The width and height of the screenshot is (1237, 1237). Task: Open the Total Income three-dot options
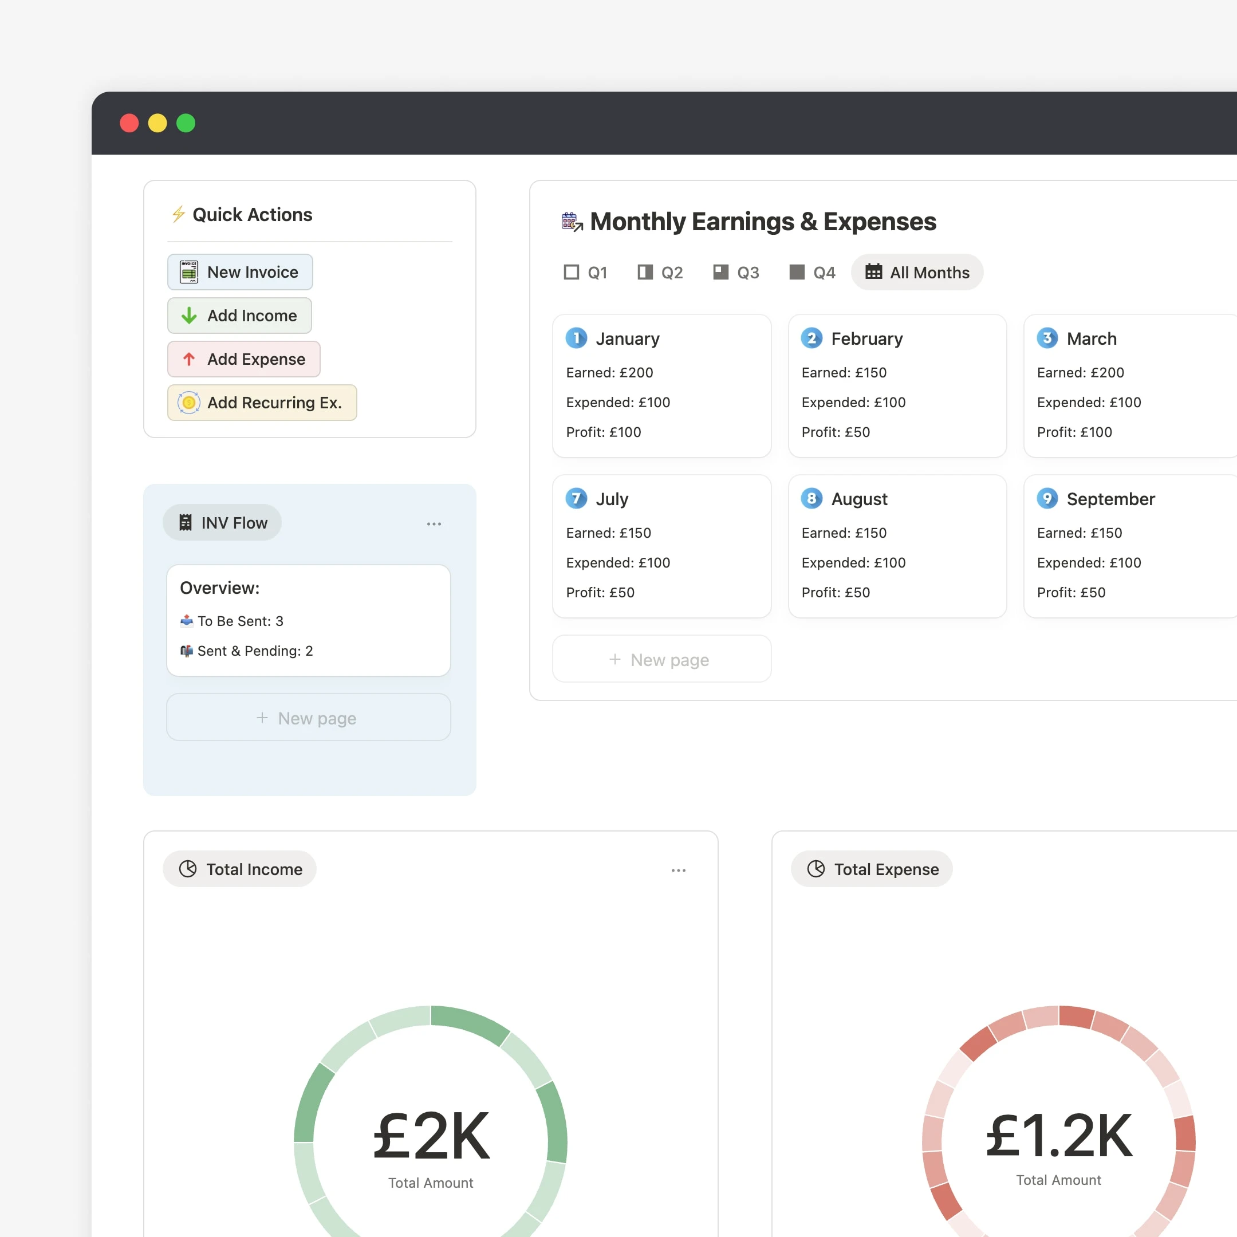click(679, 870)
